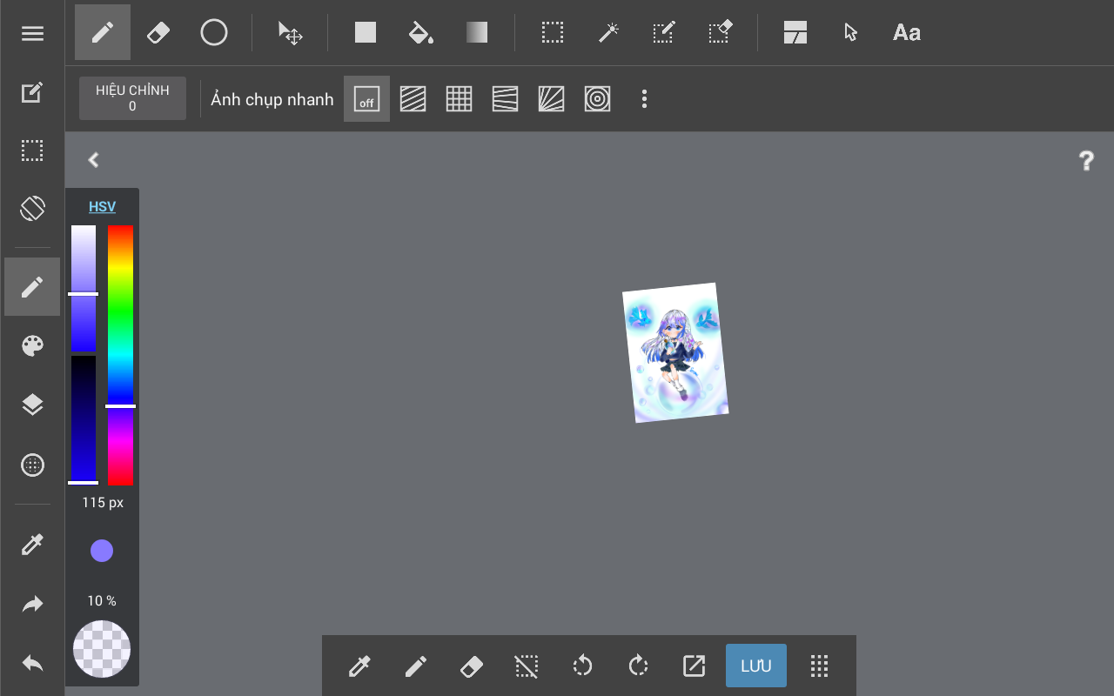Click the anime girl artwork on canvas
Image resolution: width=1114 pixels, height=696 pixels.
click(x=675, y=353)
